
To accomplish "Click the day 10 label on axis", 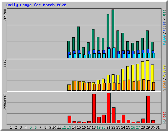I will pyautogui.click(x=54, y=127).
